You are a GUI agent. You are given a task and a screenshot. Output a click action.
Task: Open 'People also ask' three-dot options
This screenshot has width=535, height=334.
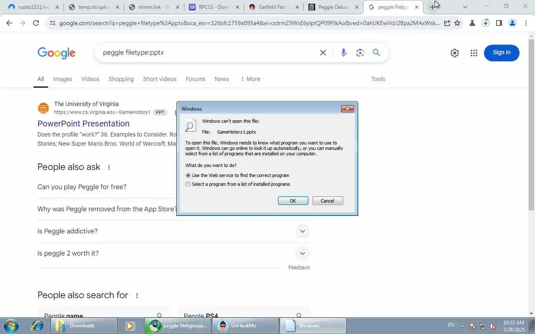[x=109, y=167]
